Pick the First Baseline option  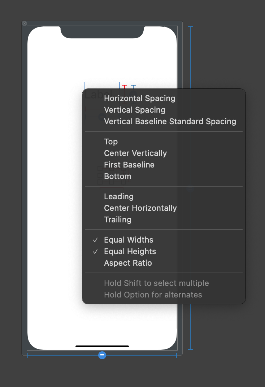129,165
